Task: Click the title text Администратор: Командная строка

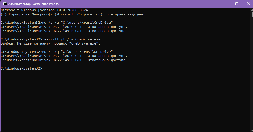Action: pyautogui.click(x=33, y=4)
